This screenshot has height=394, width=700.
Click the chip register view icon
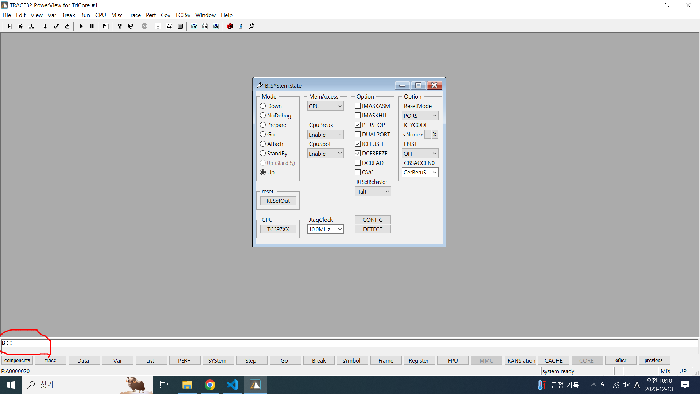[x=180, y=26]
